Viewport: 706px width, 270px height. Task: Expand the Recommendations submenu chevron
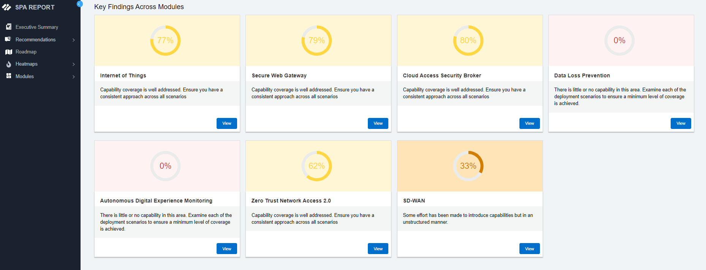tap(74, 40)
